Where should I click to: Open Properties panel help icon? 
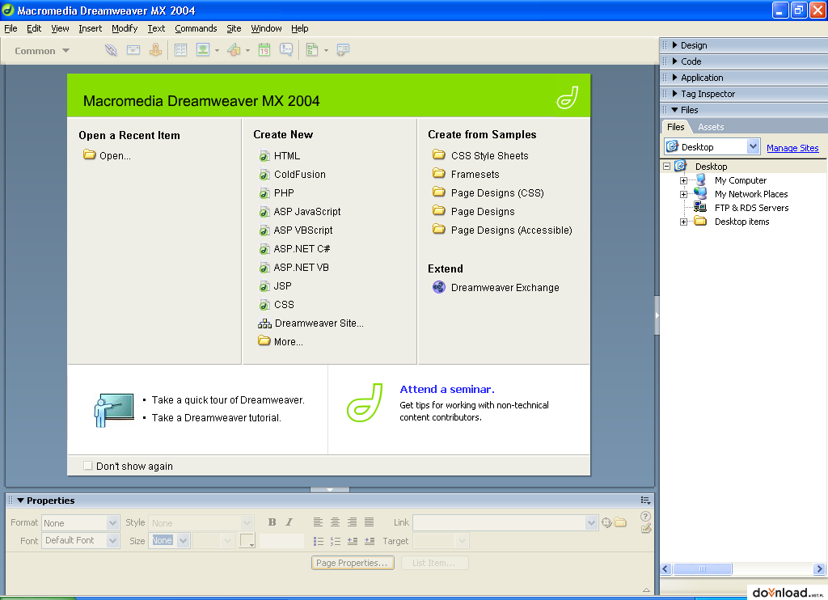pyautogui.click(x=645, y=516)
